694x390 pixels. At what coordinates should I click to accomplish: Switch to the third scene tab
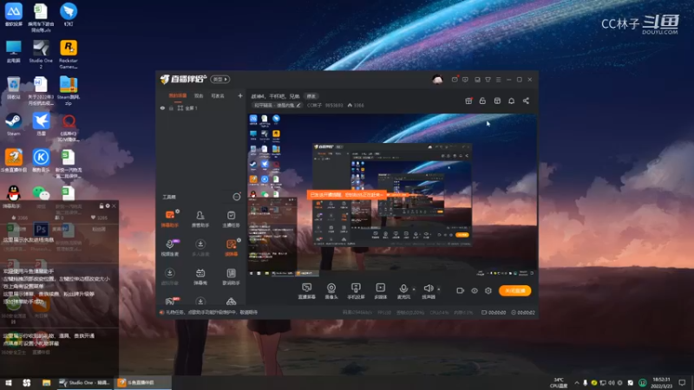pyautogui.click(x=218, y=95)
